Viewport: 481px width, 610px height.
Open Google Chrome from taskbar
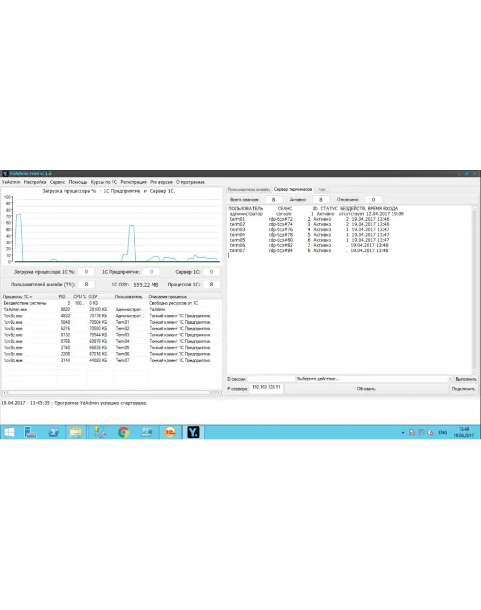click(123, 433)
